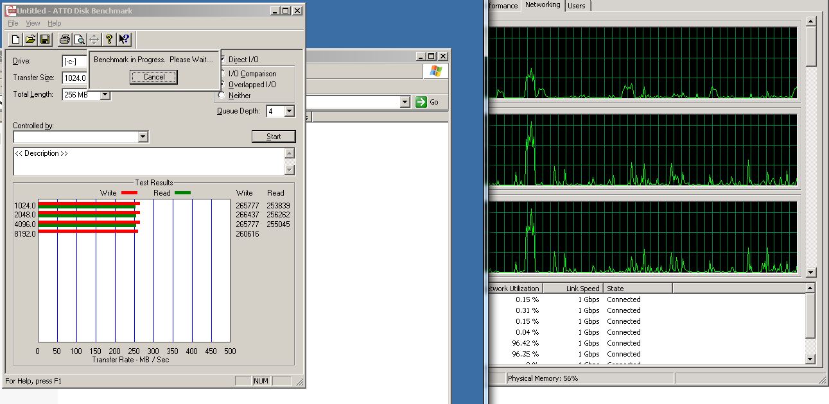Click Go button in browser window
The image size is (829, 404).
point(428,102)
